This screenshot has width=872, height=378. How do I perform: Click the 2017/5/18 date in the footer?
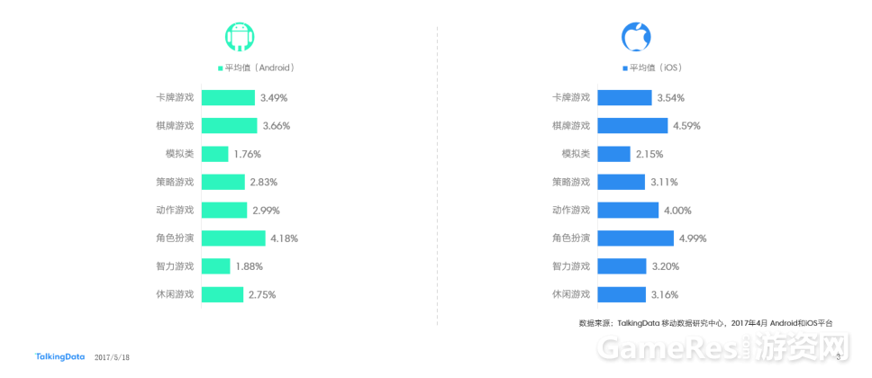click(x=113, y=357)
